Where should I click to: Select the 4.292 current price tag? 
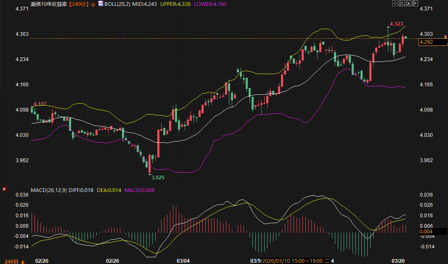432,42
